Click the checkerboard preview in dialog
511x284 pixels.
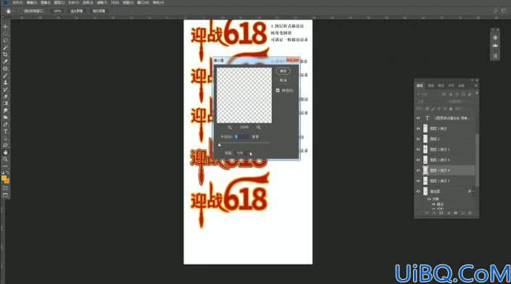point(244,95)
